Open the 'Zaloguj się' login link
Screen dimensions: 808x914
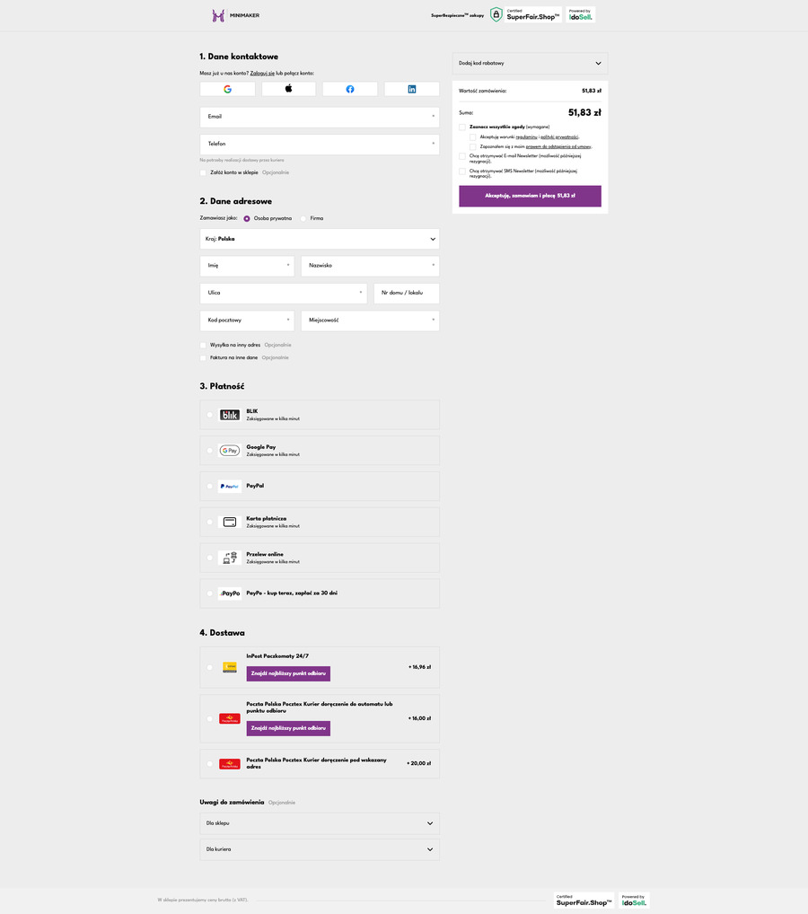point(262,73)
